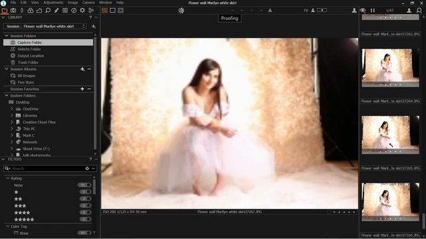Image resolution: width=426 pixels, height=239 pixels.
Task: Collapse the Session Albums section
Action: coord(7,69)
